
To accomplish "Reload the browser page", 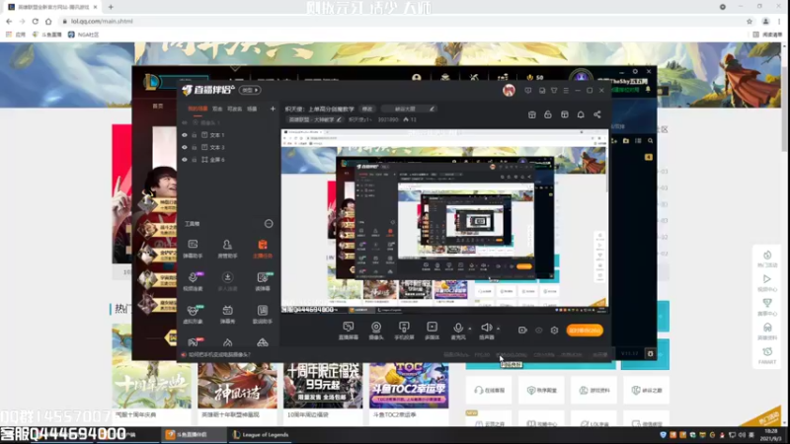I will [x=36, y=21].
